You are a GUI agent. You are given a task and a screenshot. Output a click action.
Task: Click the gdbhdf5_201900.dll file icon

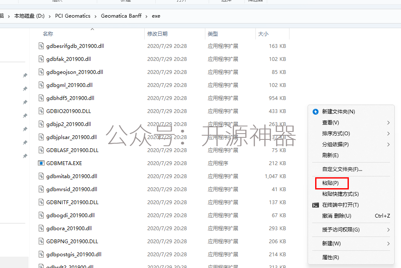(41, 98)
